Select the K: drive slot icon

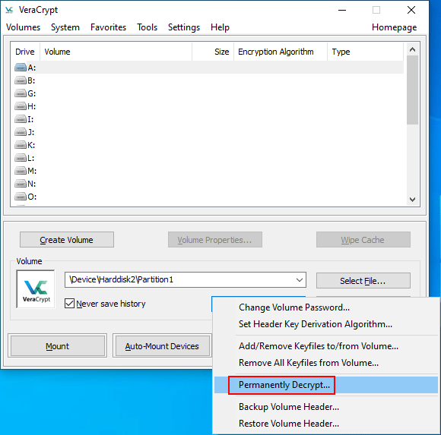21,145
